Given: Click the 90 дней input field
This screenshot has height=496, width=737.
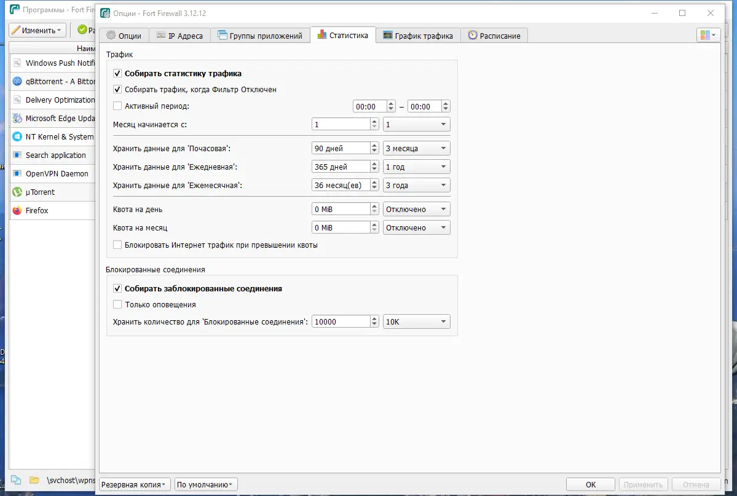Looking at the screenshot, I should point(341,148).
